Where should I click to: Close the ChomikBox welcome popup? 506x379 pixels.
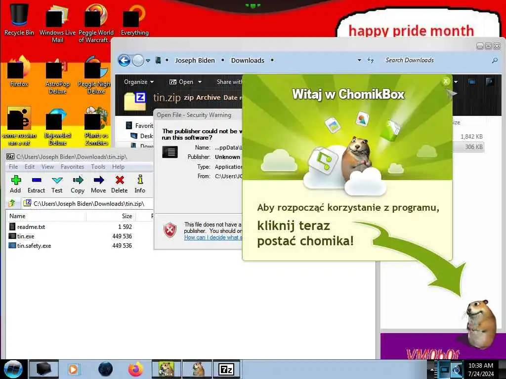[446, 81]
